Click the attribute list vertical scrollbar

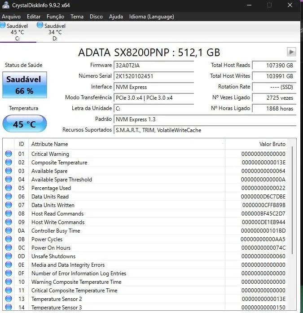292,200
